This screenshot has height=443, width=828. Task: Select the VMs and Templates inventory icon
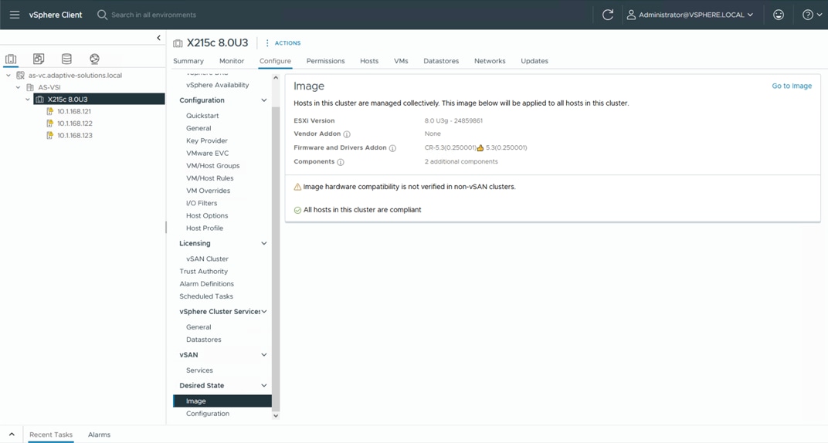pyautogui.click(x=39, y=59)
